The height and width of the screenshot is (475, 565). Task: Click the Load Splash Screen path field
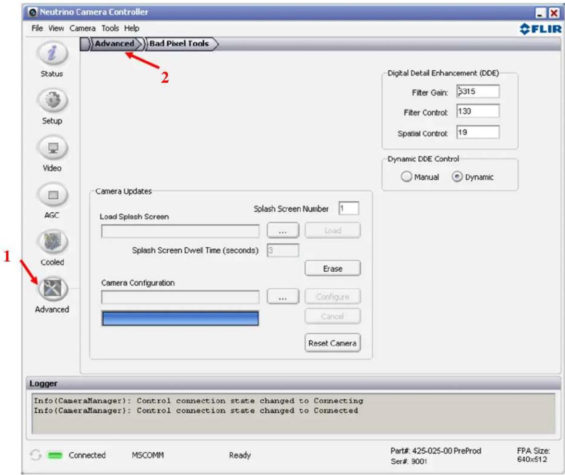pyautogui.click(x=180, y=231)
